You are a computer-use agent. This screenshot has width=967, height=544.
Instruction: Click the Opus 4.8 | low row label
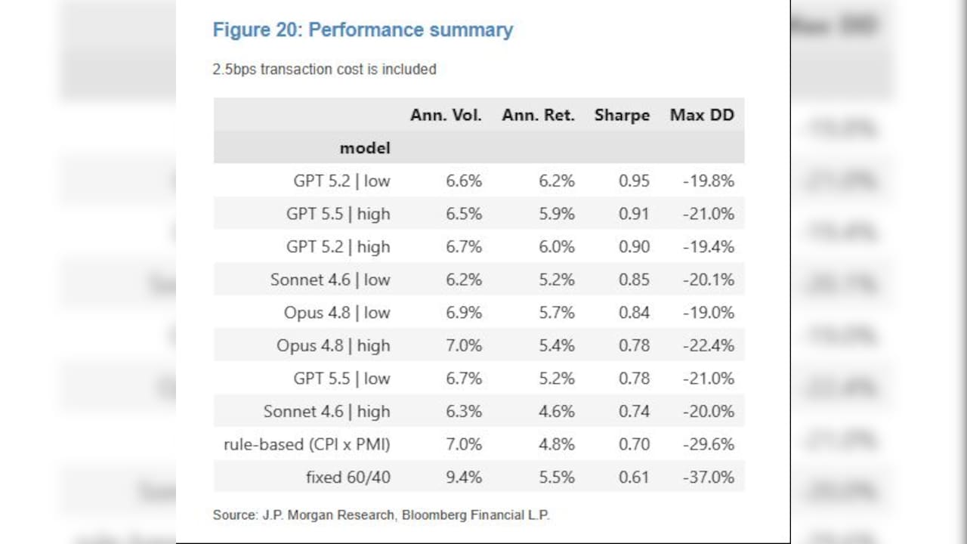point(337,313)
